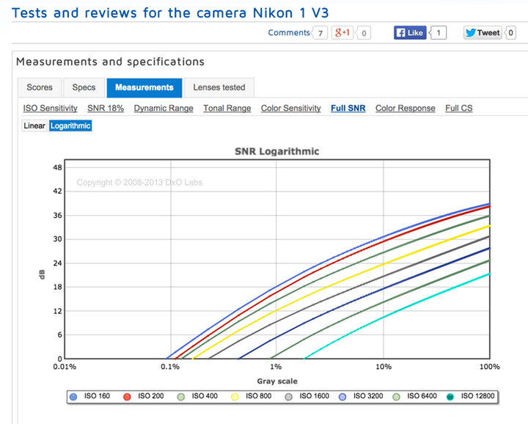
Task: Open the Color Sensitivity chart
Action: [290, 109]
